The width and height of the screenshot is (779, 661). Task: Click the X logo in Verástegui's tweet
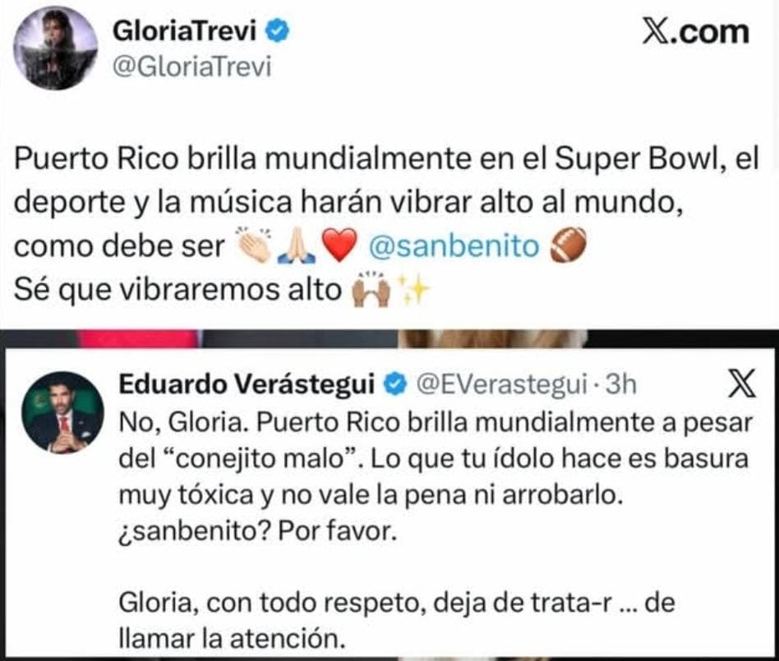pyautogui.click(x=742, y=383)
